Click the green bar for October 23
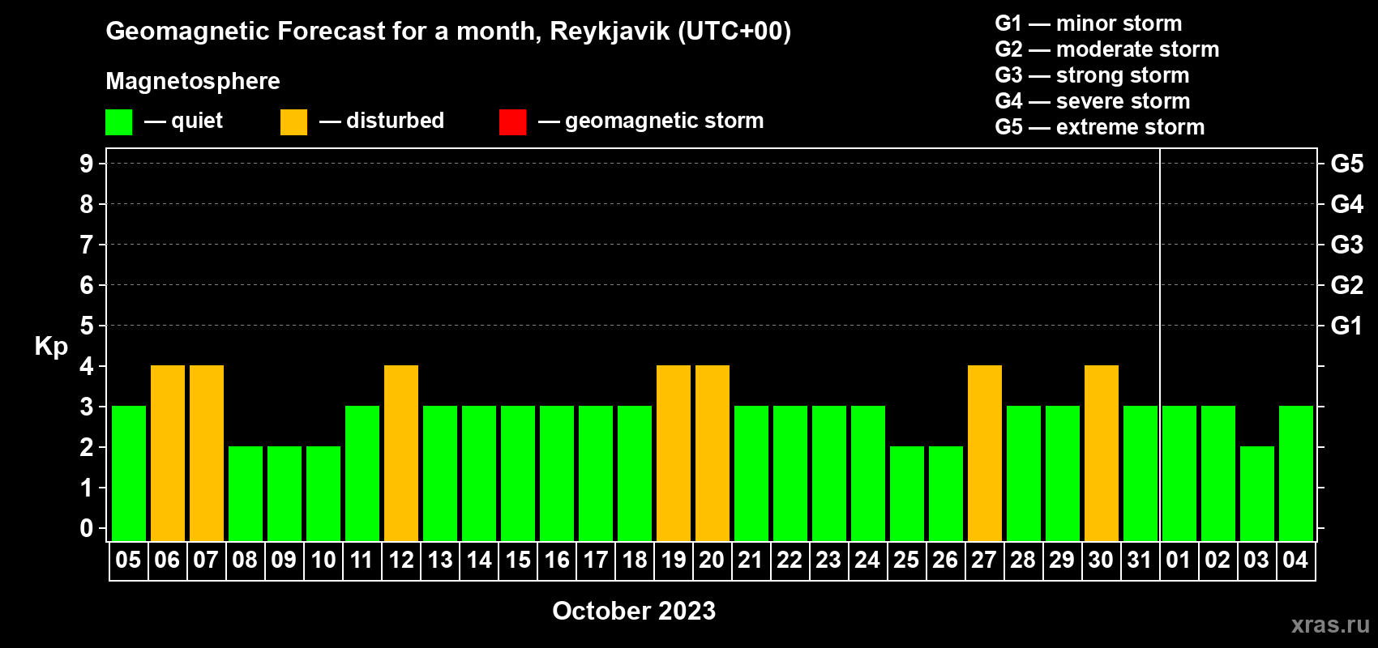 [829, 473]
